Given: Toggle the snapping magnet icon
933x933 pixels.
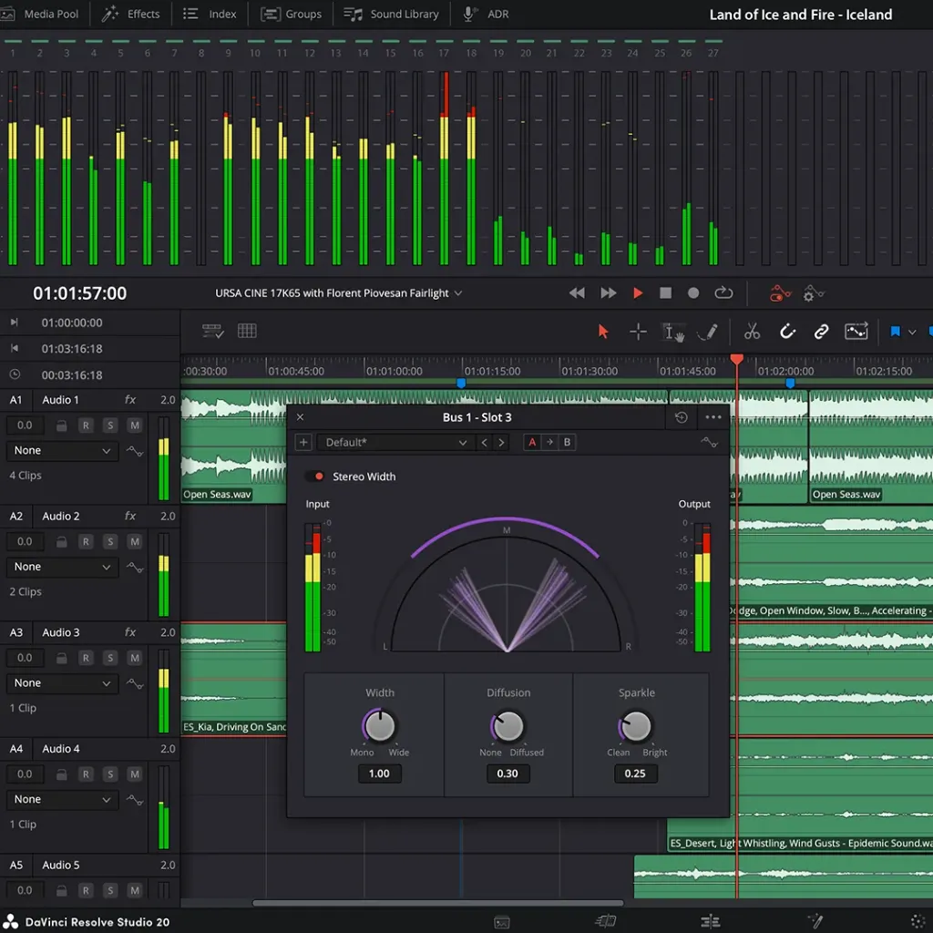Looking at the screenshot, I should (787, 332).
